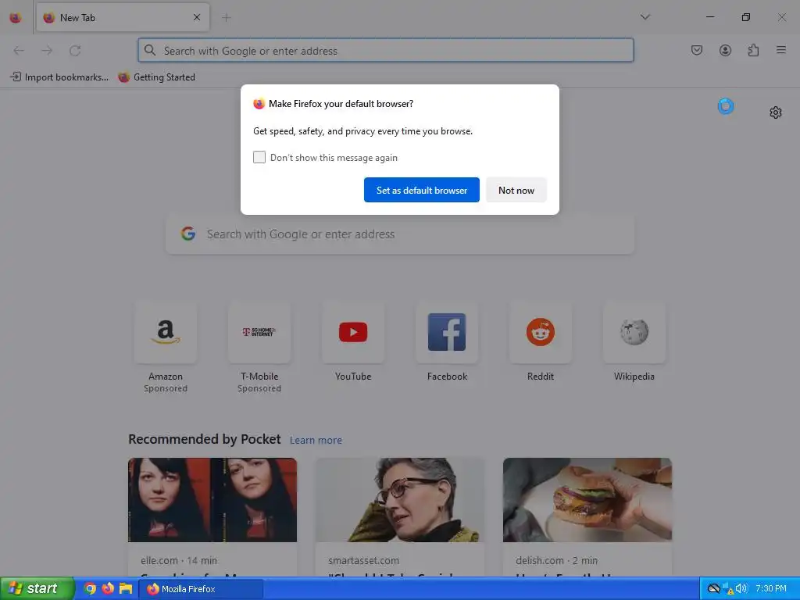Click the Firefox View icon left of tabs
Screen dimensions: 800x600
click(x=16, y=18)
